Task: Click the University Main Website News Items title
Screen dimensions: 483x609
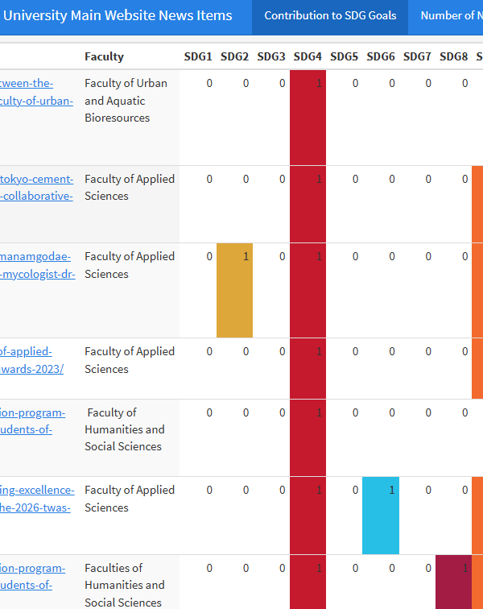Action: coord(118,15)
